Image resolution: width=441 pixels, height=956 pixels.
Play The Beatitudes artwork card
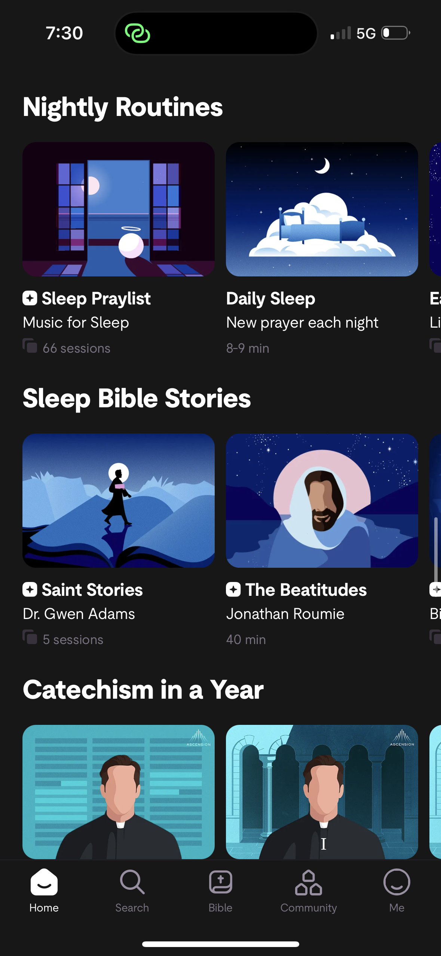322,500
